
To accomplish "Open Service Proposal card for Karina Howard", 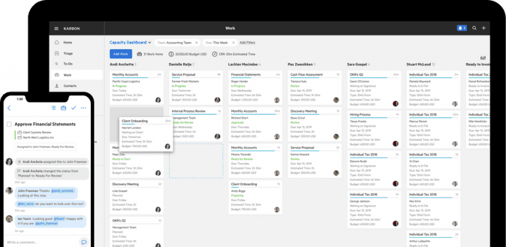I will (315, 161).
